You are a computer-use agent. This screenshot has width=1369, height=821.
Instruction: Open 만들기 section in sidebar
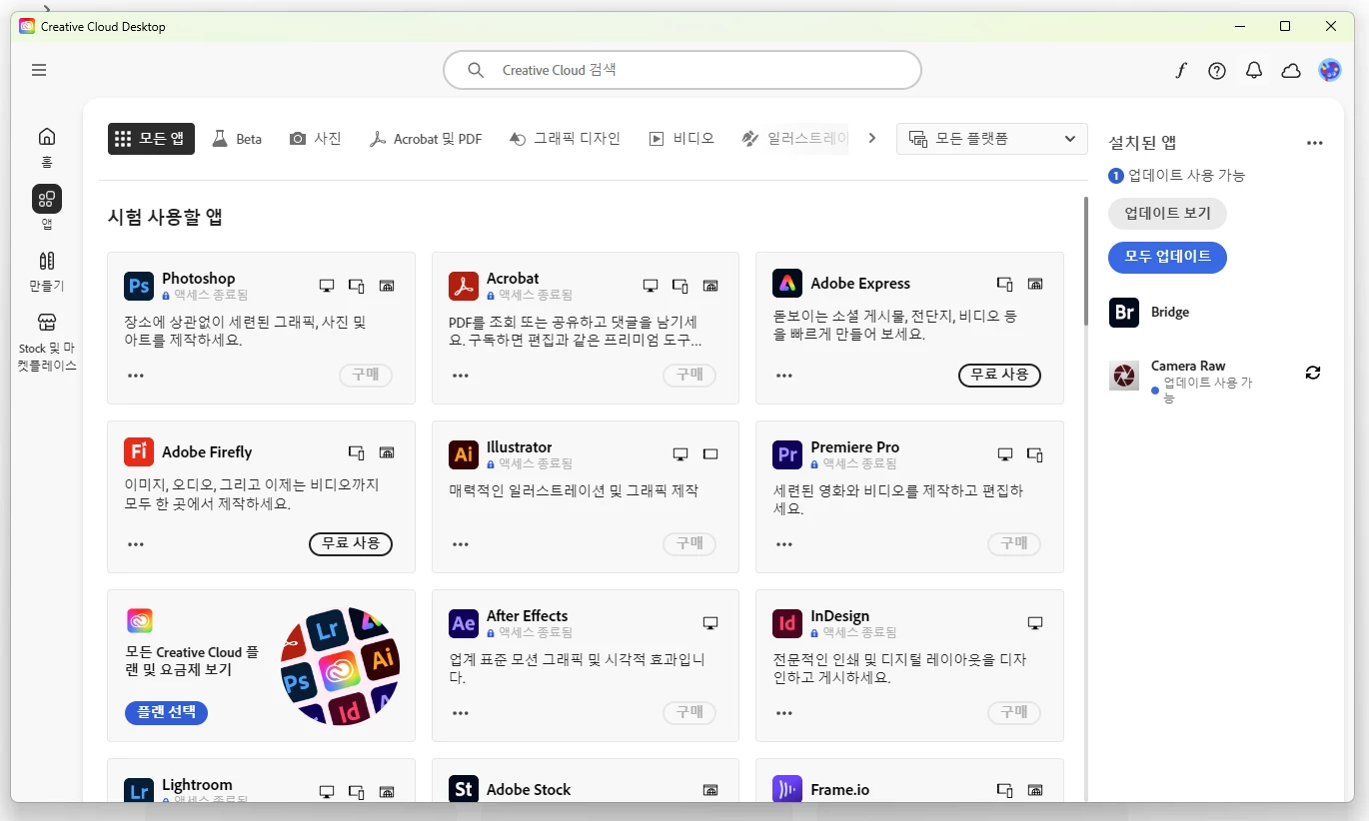click(47, 270)
